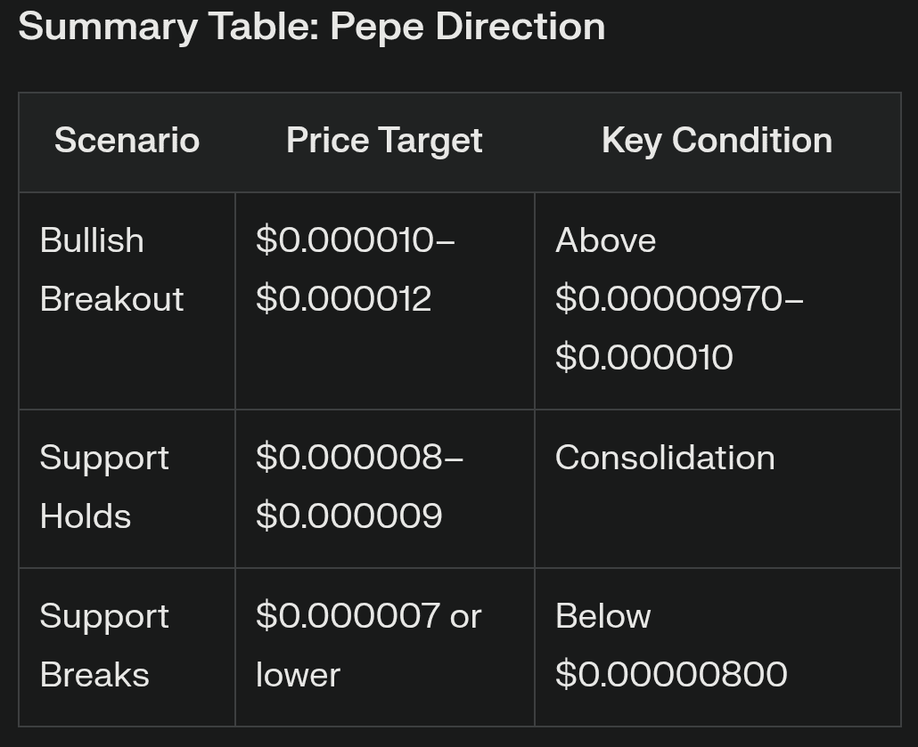Select $0.000010– in the Price Target column
The width and height of the screenshot is (918, 747).
355,240
